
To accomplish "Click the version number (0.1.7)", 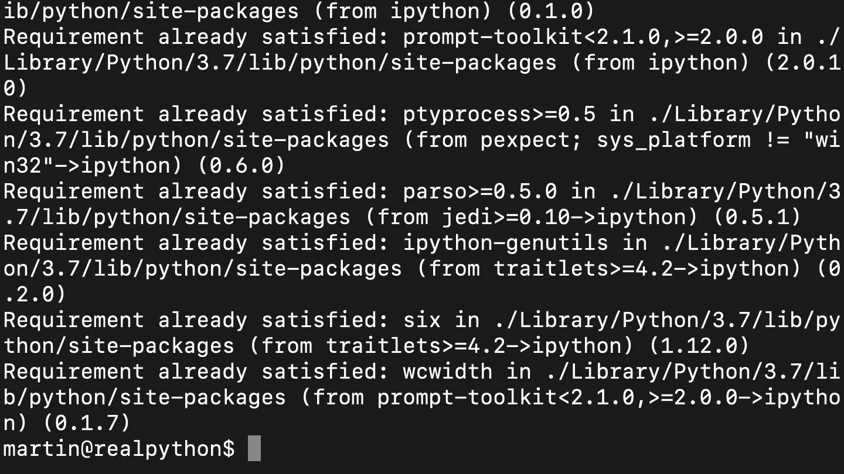I will 87,423.
